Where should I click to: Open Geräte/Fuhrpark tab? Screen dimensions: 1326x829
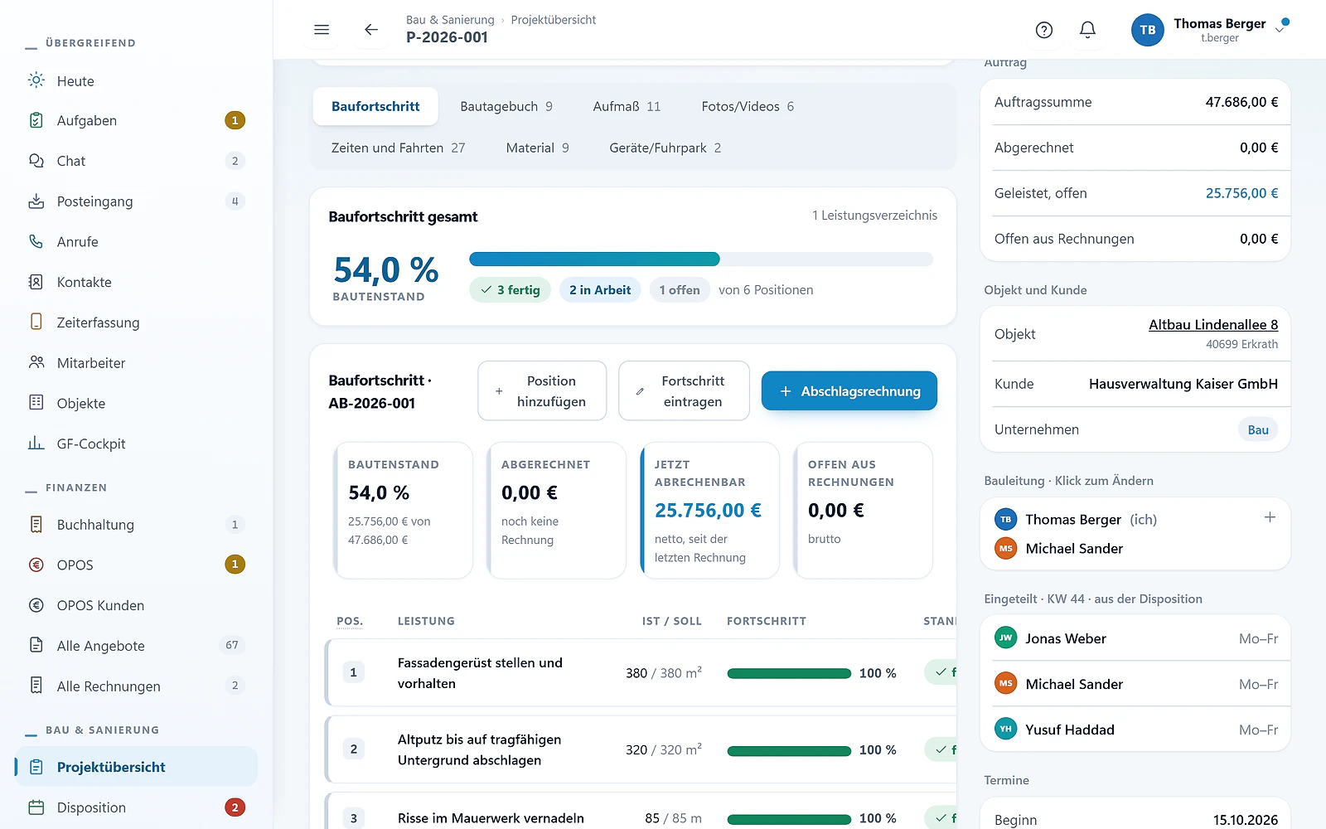point(665,148)
